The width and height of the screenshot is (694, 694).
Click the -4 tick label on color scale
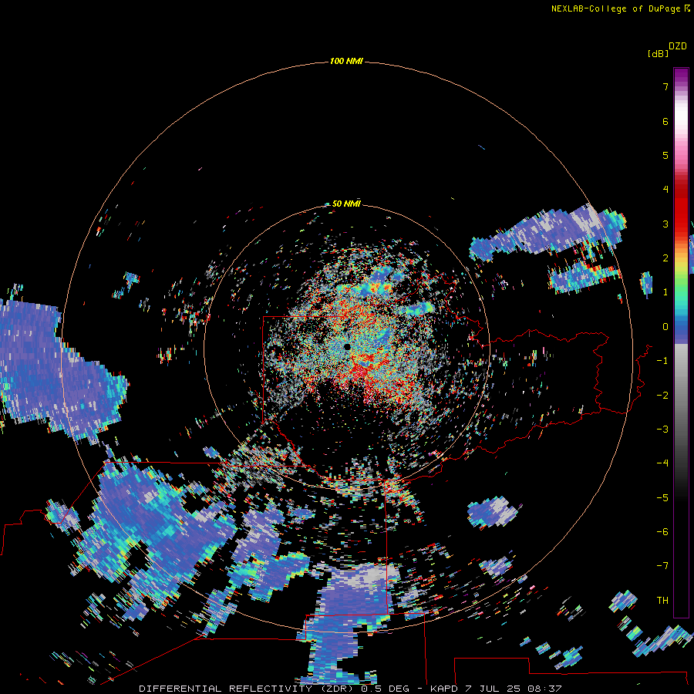pos(662,463)
